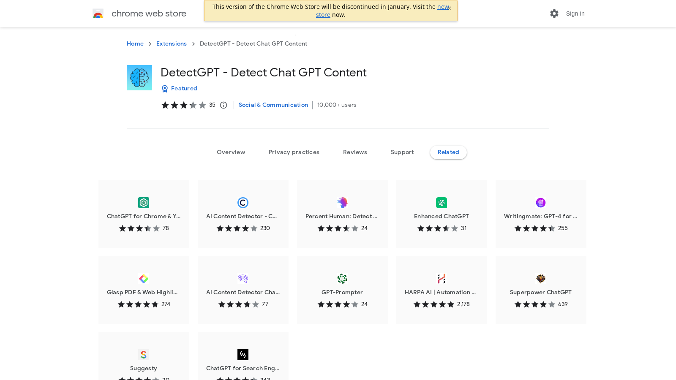
Task: Go to Home breadcrumb link
Action: coord(135,44)
